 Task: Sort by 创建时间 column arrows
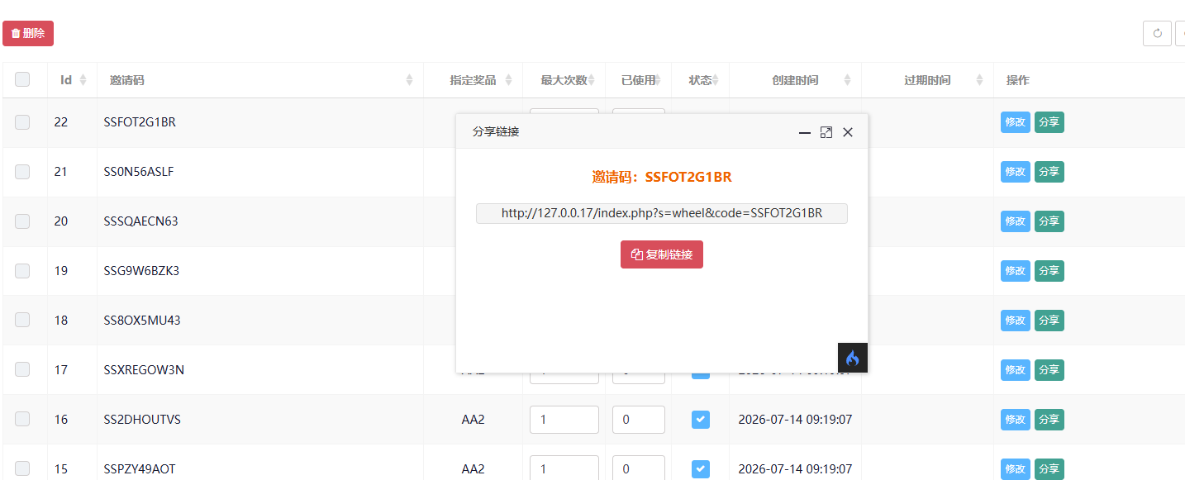point(847,80)
